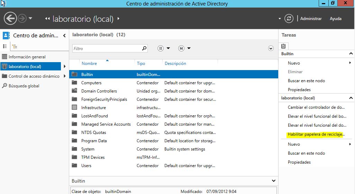Screen dimensions: 355x194
Task: Expand the breadcrumb arrow after laboratorio (local)
Action: pyautogui.click(x=118, y=19)
